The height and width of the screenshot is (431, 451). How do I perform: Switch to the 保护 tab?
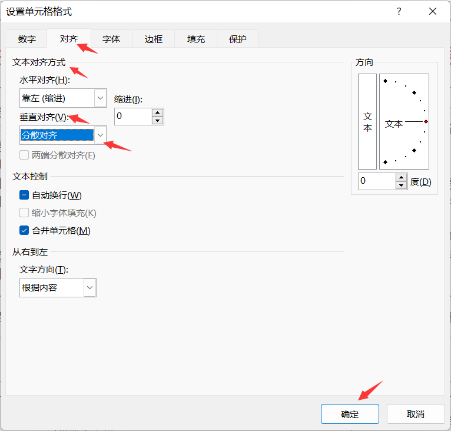(x=238, y=39)
